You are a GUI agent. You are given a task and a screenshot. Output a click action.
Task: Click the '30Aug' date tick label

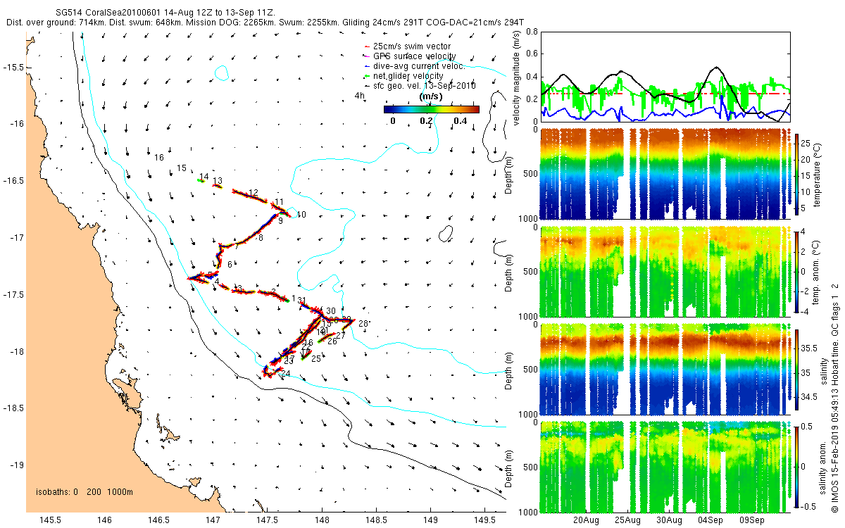tap(669, 521)
